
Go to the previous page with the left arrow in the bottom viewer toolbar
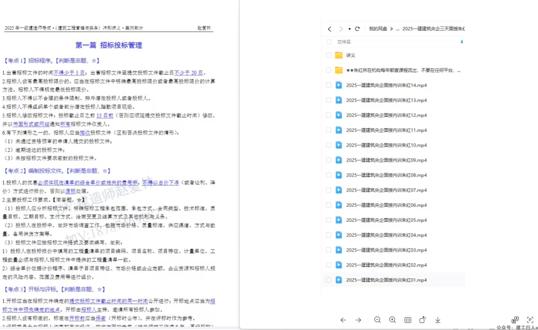coord(343,320)
